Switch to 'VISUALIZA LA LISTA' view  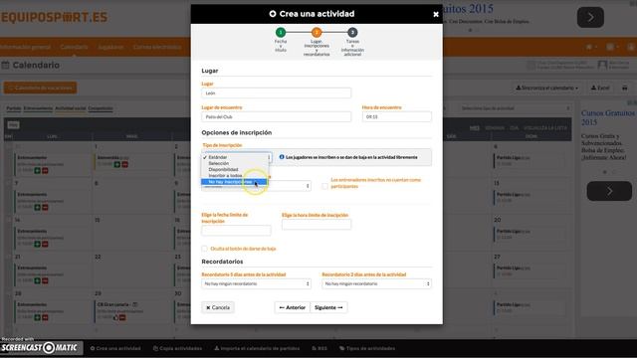coord(544,128)
